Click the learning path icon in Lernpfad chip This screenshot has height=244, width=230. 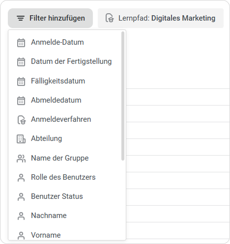point(110,18)
